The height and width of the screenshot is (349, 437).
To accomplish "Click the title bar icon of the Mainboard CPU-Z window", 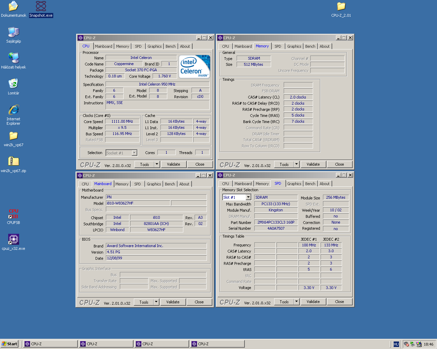I will 80,176.
